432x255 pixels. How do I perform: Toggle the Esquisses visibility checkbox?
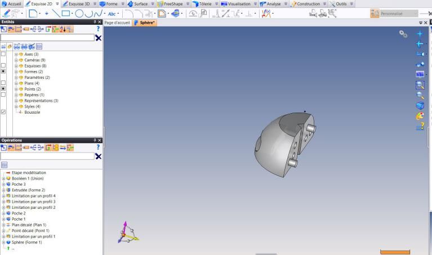point(3,66)
